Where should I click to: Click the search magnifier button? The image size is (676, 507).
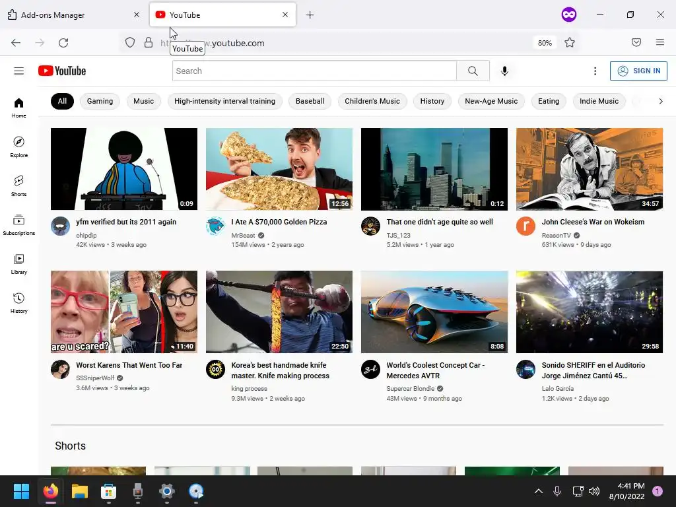[x=473, y=71]
